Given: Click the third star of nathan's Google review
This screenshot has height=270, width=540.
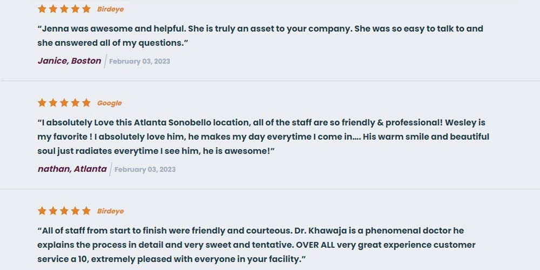Looking at the screenshot, I should [x=64, y=103].
